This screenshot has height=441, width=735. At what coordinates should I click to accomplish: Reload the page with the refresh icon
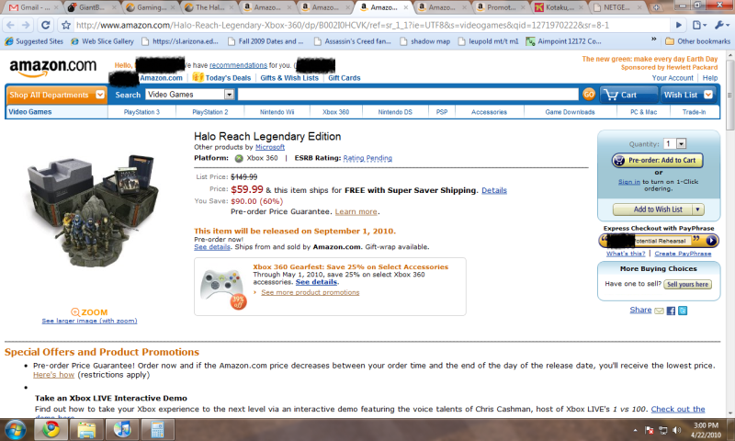45,25
